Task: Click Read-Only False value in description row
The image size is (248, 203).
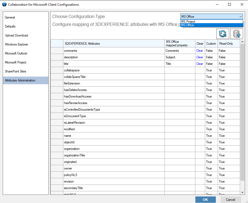Action: [x=229, y=57]
